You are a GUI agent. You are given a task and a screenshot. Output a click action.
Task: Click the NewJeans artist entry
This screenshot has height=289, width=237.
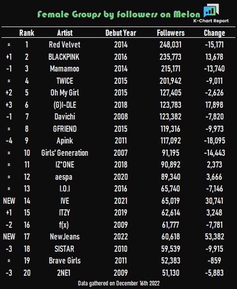pos(65,236)
